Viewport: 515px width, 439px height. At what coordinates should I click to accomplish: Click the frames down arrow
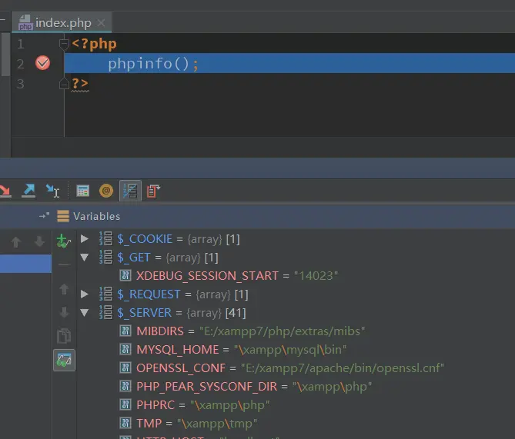(39, 241)
